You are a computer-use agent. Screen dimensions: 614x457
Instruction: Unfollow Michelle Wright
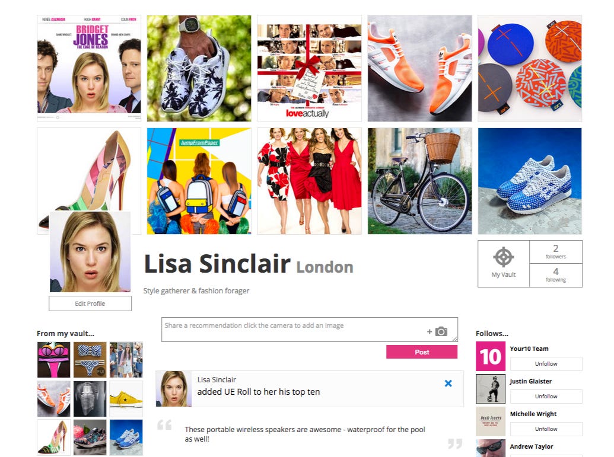546,429
